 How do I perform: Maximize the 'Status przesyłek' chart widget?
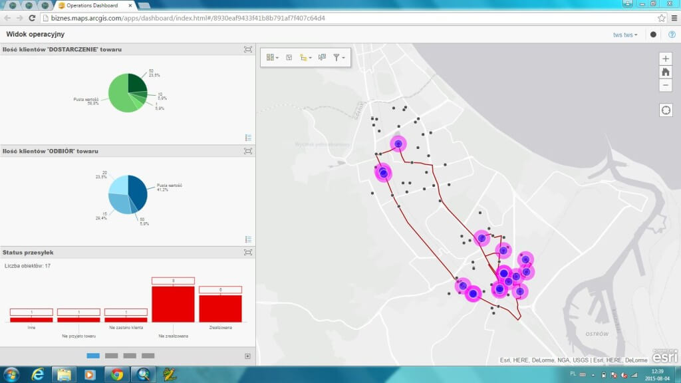pos(248,253)
